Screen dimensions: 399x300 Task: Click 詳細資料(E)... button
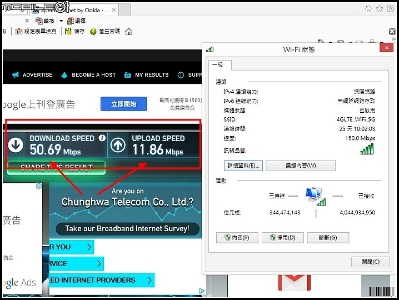tap(243, 166)
